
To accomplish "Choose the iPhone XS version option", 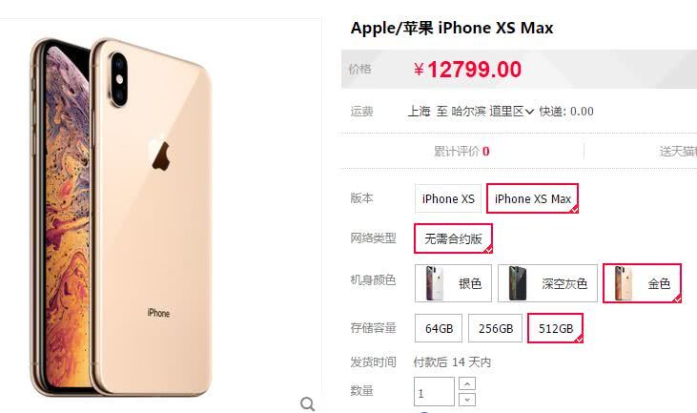I will (x=448, y=198).
